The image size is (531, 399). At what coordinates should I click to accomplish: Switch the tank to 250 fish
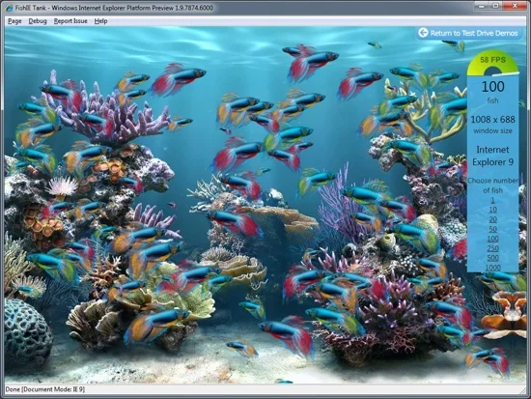[x=492, y=248]
